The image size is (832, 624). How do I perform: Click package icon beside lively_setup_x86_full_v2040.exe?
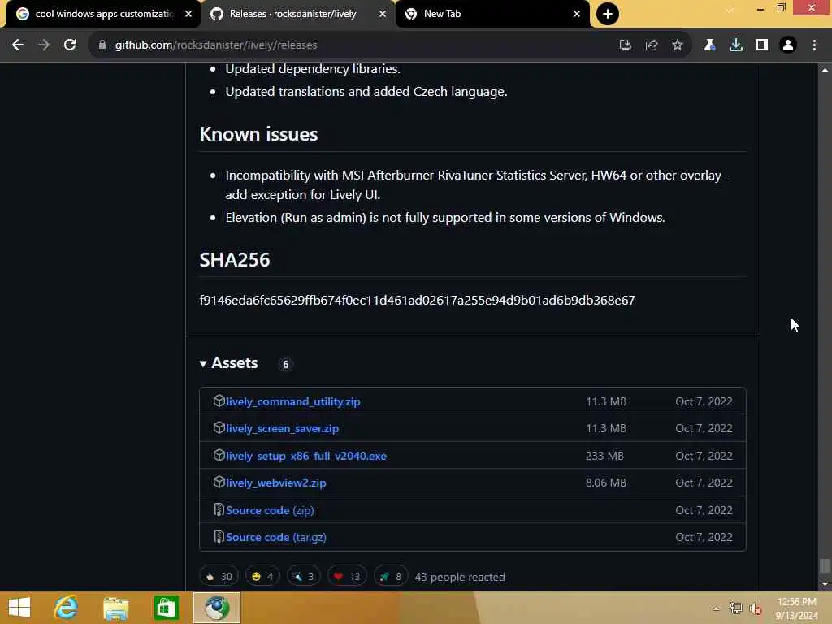pyautogui.click(x=219, y=455)
